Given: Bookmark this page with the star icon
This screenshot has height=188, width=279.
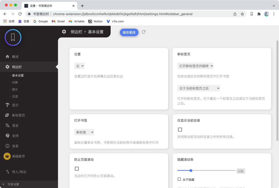Looking at the screenshot, I should pos(242,14).
